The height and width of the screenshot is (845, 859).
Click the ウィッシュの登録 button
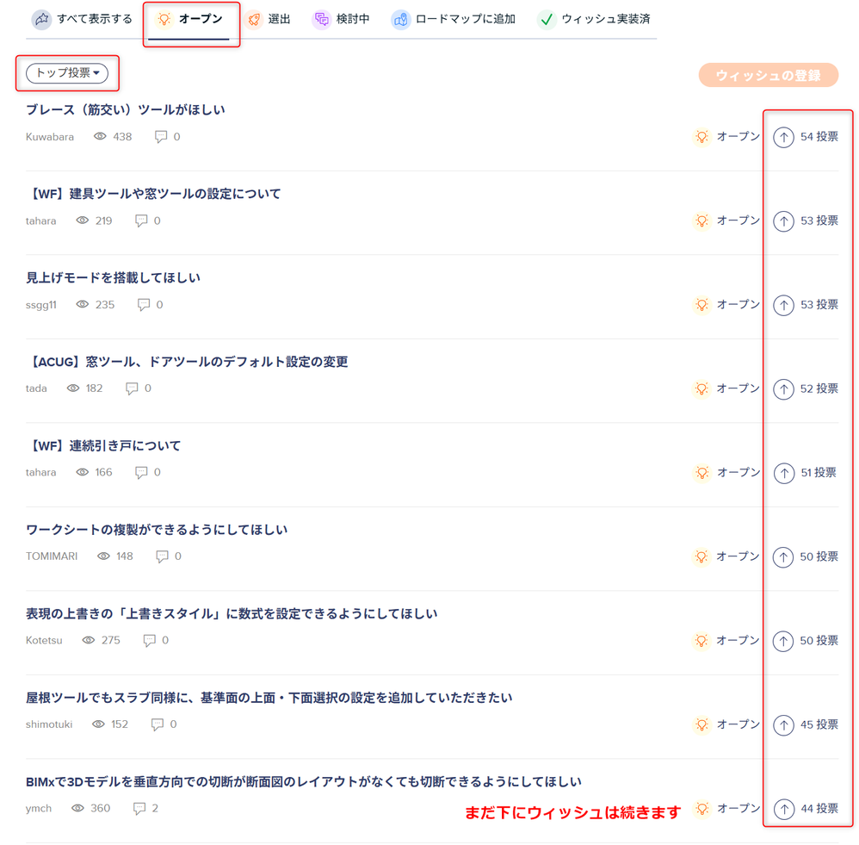point(768,75)
